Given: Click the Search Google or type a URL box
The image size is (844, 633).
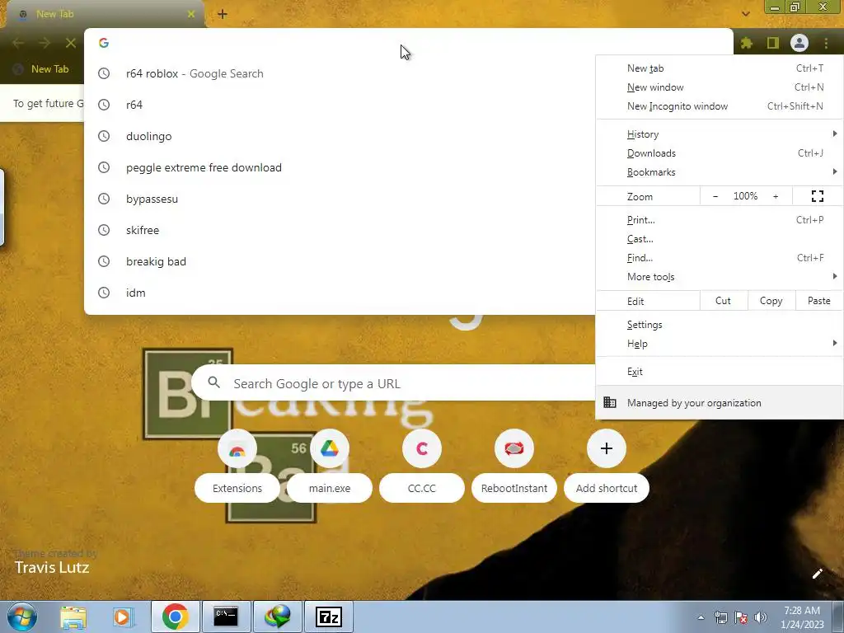Looking at the screenshot, I should pyautogui.click(x=394, y=383).
